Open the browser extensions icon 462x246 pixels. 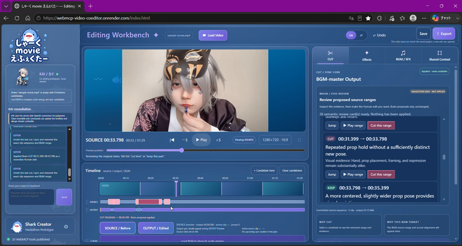coord(379,18)
